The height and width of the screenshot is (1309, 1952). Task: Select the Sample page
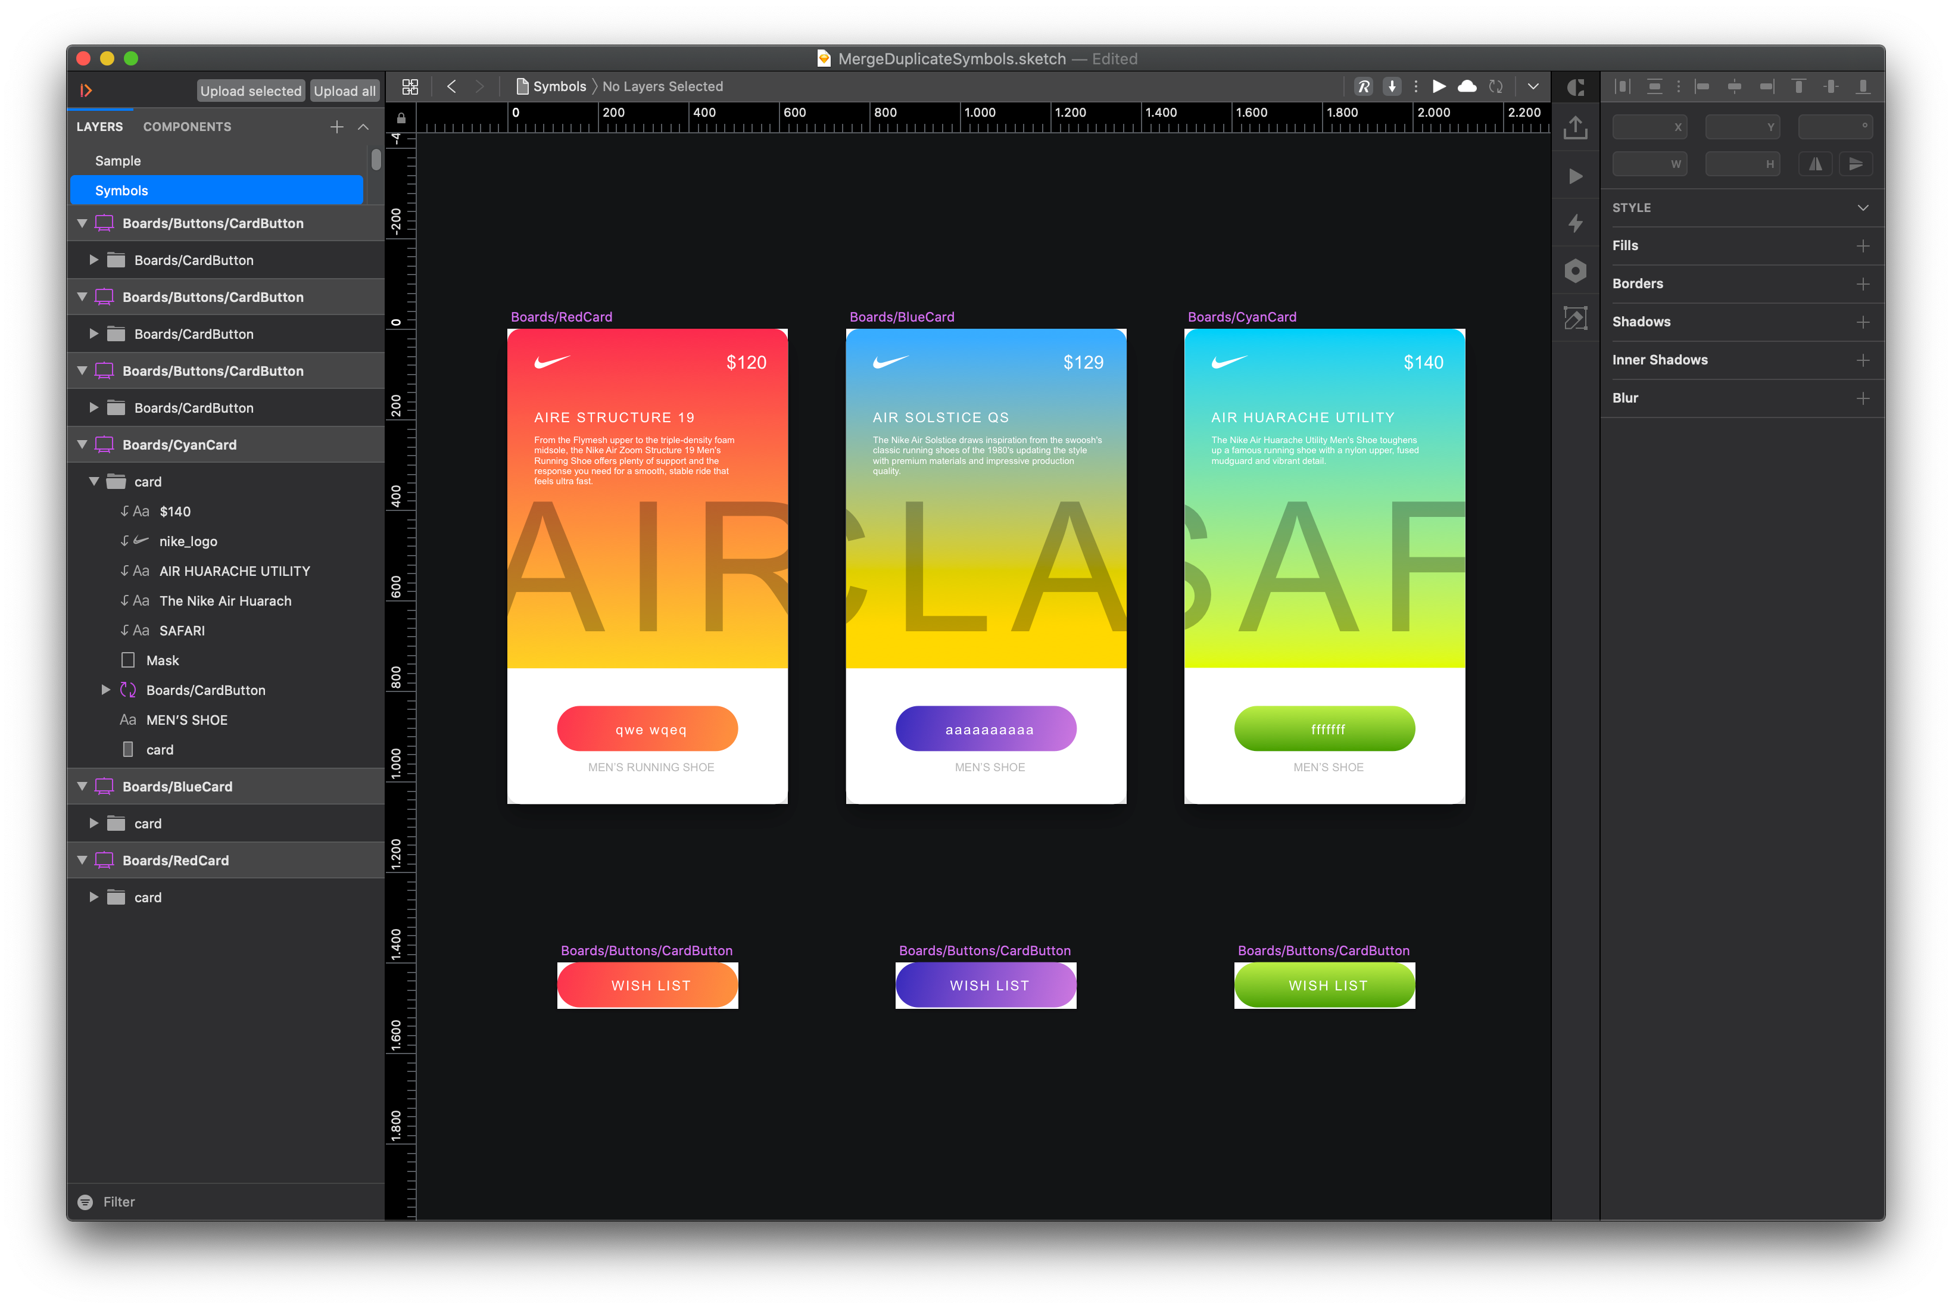click(217, 160)
